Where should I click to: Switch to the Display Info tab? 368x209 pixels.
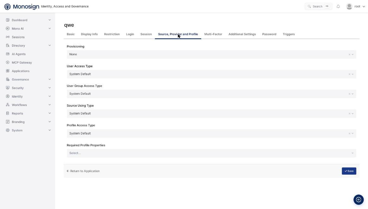coord(89,34)
